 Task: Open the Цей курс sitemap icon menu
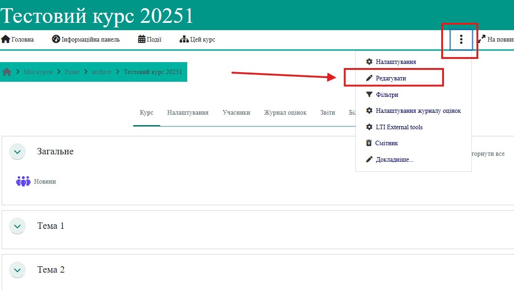click(x=184, y=39)
